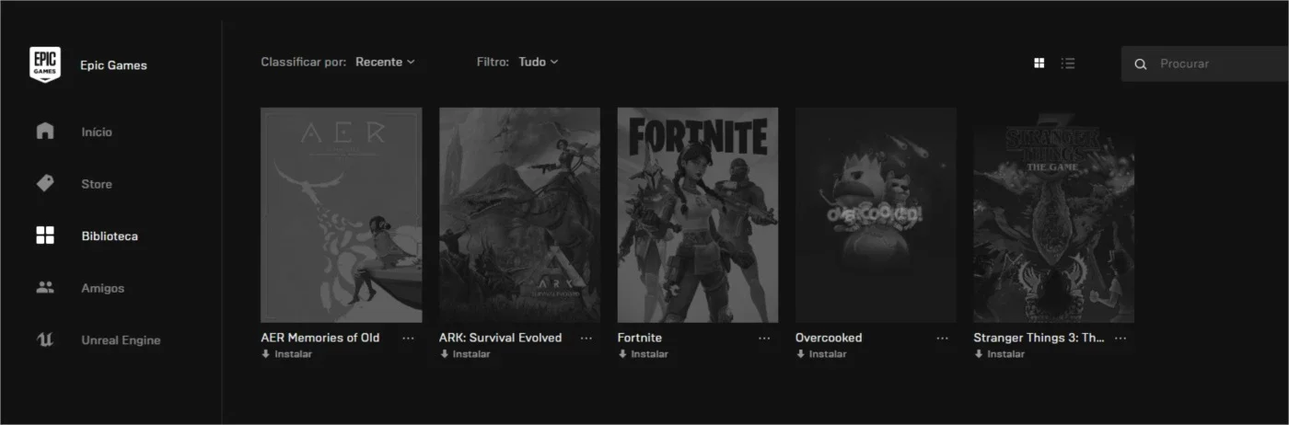Click the Fortnite title text

coord(639,338)
